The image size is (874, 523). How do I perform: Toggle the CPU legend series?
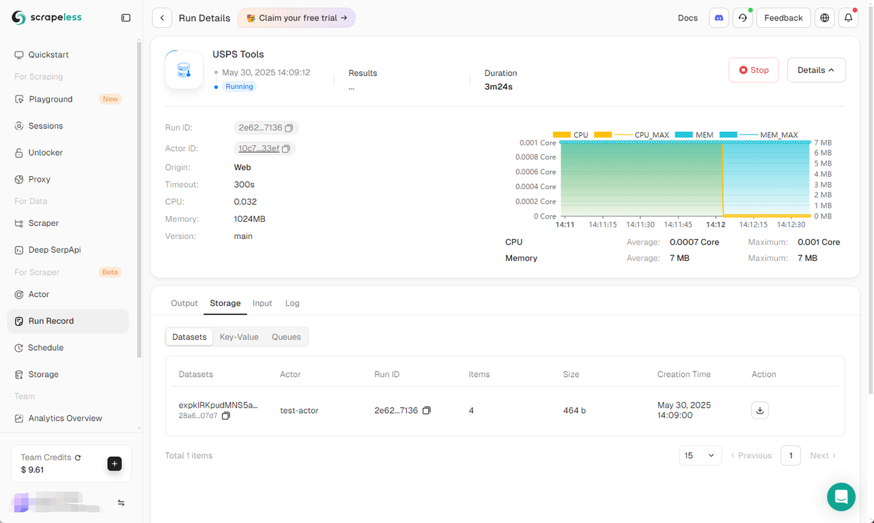[x=571, y=135]
